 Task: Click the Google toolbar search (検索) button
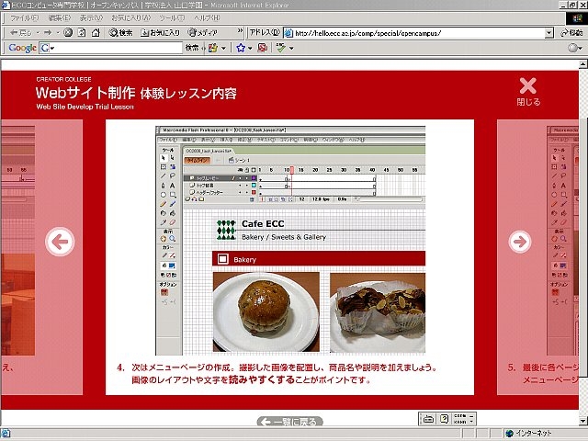(x=192, y=48)
